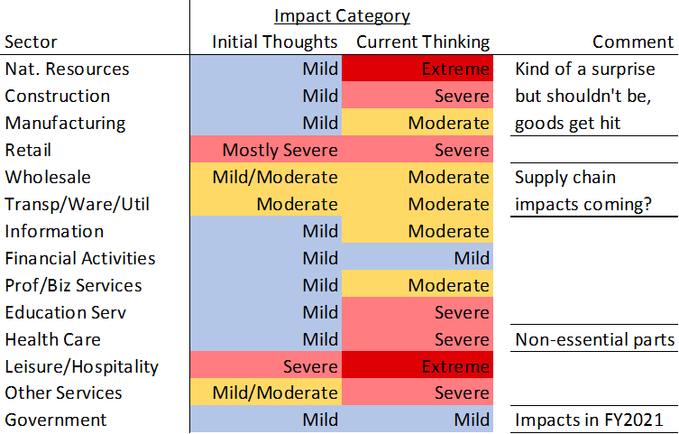Click Leisure/Hospitality's red Extreme cell

tap(417, 366)
